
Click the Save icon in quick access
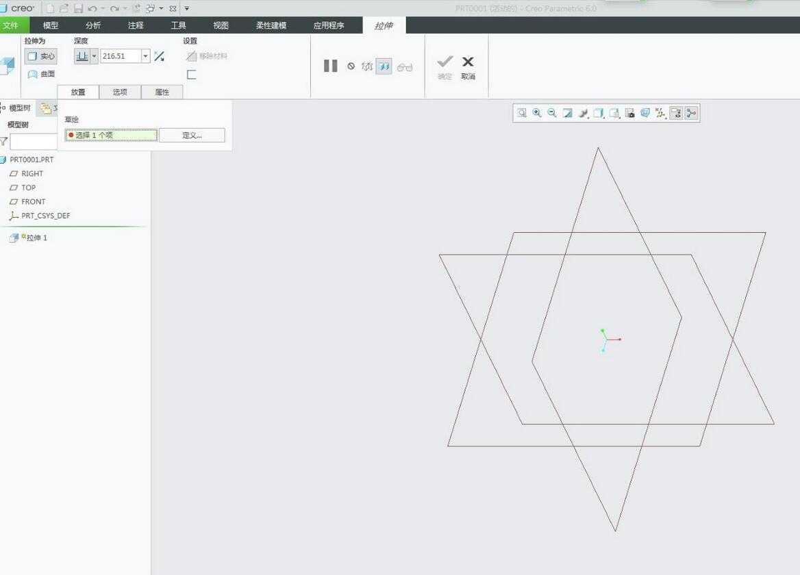click(x=78, y=8)
